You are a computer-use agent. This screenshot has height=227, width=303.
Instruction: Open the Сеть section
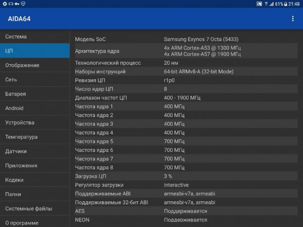click(x=35, y=80)
